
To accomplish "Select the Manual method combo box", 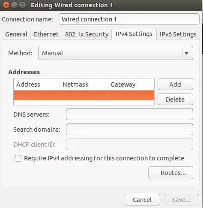I will point(116,53).
